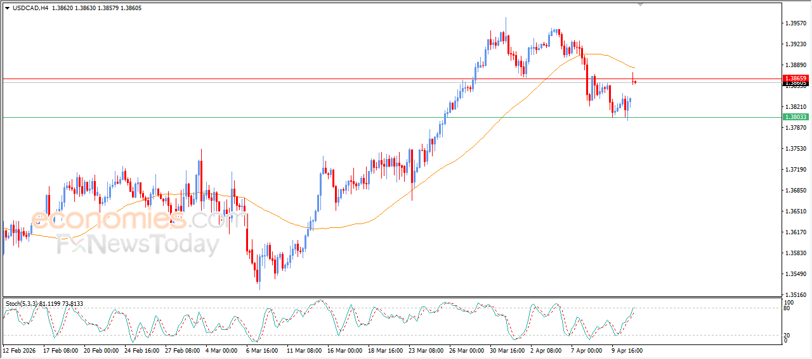
Task: Click the latest red candlestick on chart
Action: tap(633, 80)
